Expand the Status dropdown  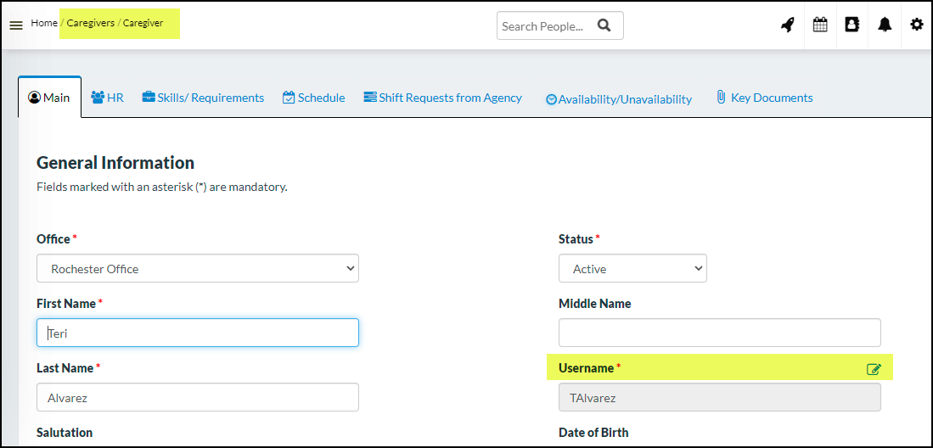pos(632,269)
